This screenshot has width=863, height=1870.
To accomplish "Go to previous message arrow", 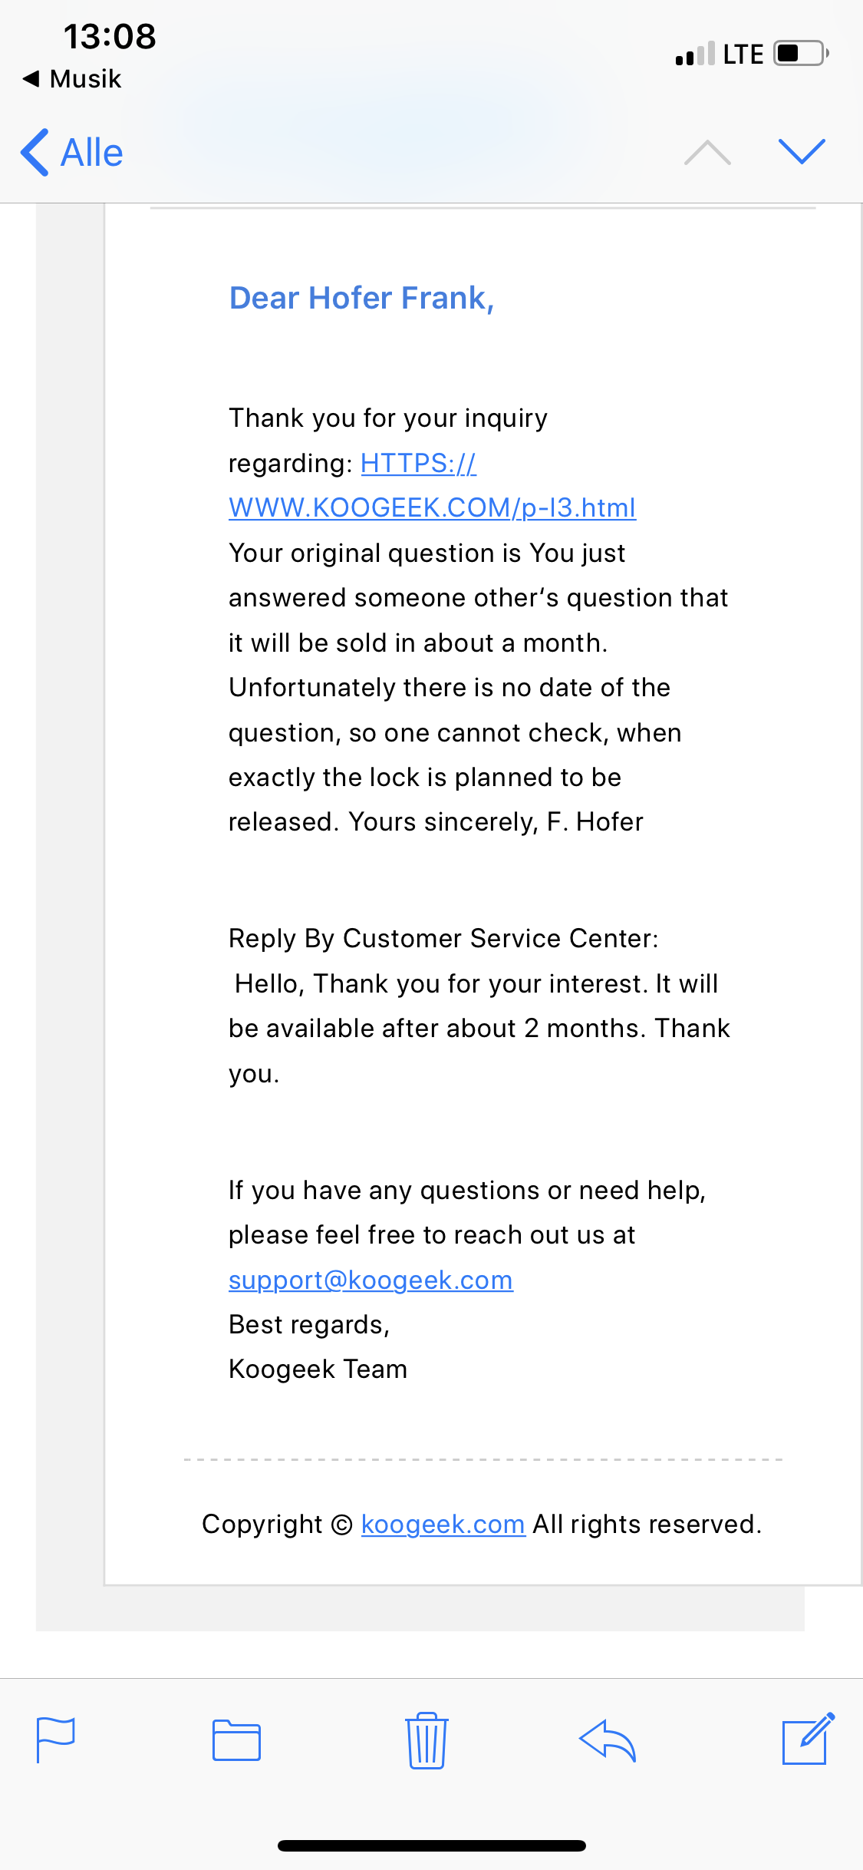I will click(707, 152).
